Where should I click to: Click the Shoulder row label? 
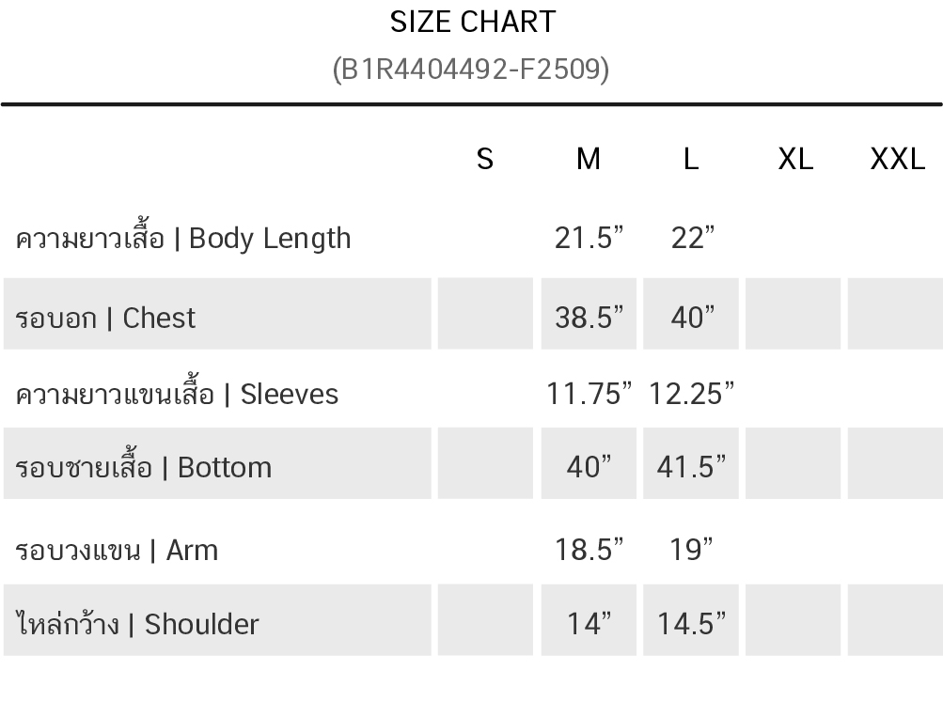pyautogui.click(x=137, y=623)
